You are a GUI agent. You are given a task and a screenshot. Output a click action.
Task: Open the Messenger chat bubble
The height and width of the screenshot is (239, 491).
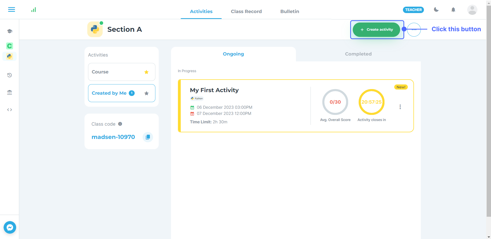(x=10, y=227)
